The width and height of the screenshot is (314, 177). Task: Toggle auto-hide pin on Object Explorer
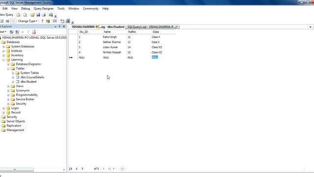pos(59,27)
